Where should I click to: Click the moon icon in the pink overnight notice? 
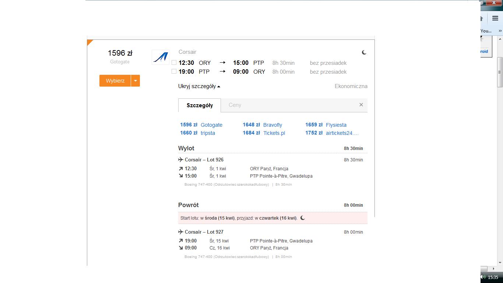(303, 218)
